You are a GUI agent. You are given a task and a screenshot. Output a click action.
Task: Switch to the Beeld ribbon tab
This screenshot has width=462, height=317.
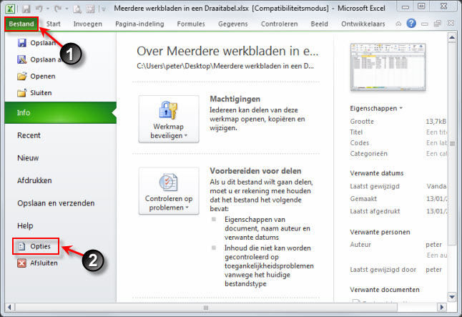320,24
